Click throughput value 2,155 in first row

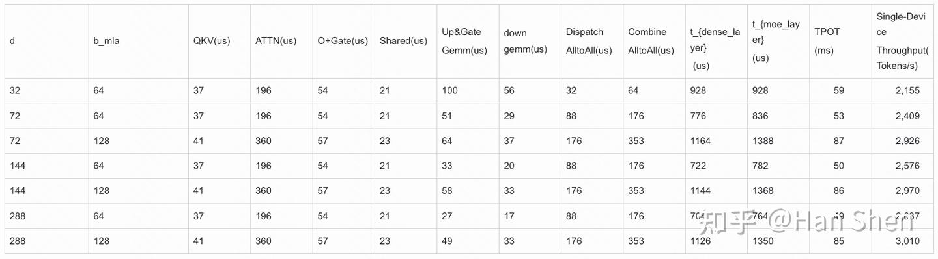pos(907,91)
